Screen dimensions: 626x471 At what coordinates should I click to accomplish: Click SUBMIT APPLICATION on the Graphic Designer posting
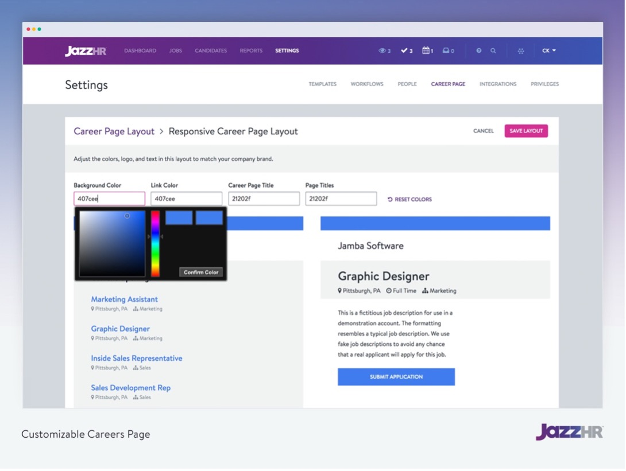point(396,377)
